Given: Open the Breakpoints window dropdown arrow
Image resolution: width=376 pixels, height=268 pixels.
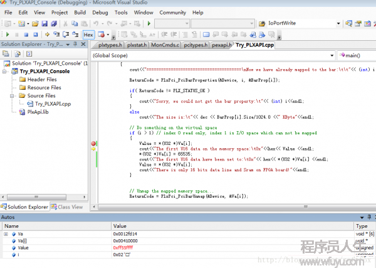Looking at the screenshot, I should pyautogui.click(x=108, y=35).
